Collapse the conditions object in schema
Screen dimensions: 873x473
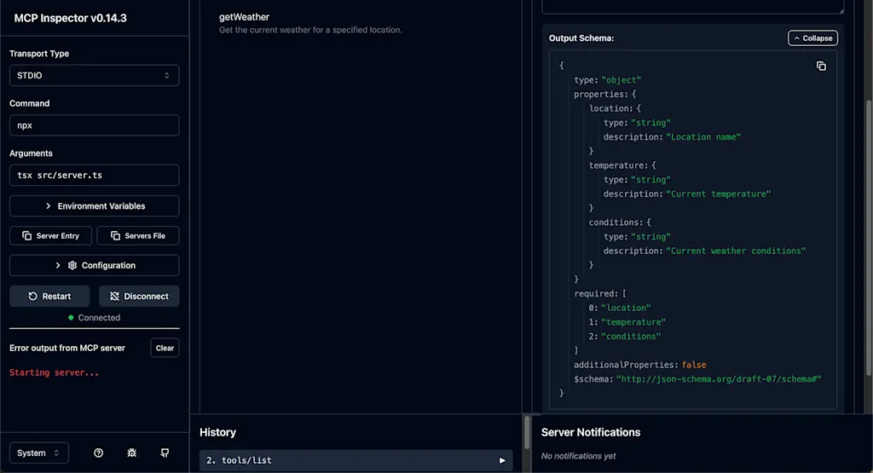(620, 222)
